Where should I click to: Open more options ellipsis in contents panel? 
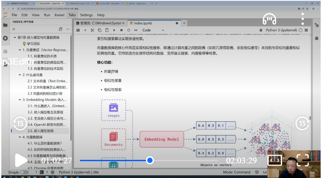[68, 29]
